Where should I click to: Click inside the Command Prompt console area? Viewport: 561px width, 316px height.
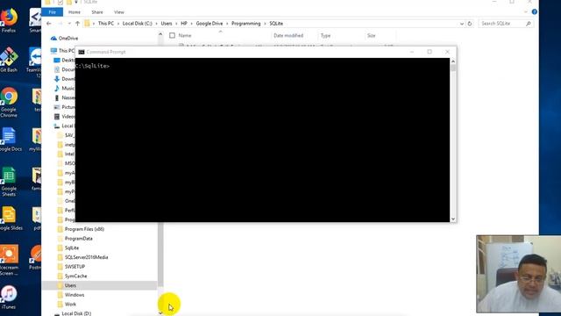point(262,140)
